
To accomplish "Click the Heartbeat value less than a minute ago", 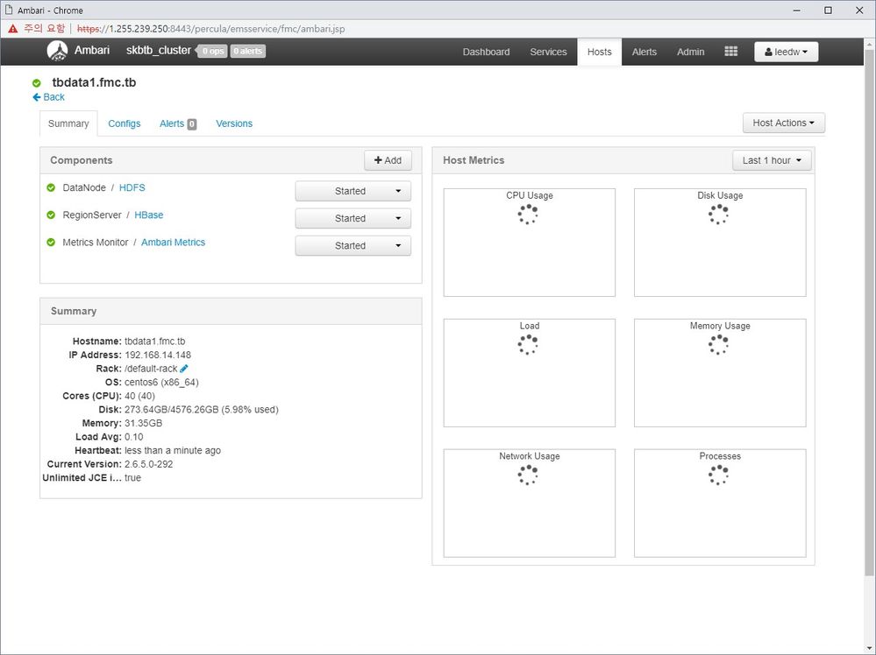I will coord(173,450).
